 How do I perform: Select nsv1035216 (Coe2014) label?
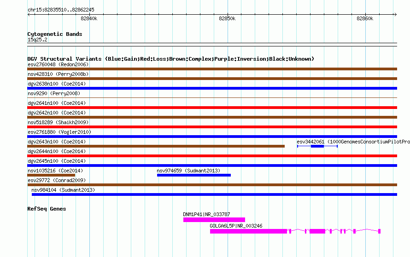click(x=55, y=171)
